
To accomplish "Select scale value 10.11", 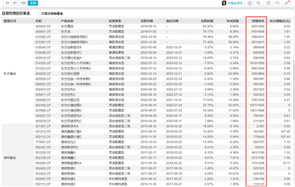I will [x=286, y=163].
